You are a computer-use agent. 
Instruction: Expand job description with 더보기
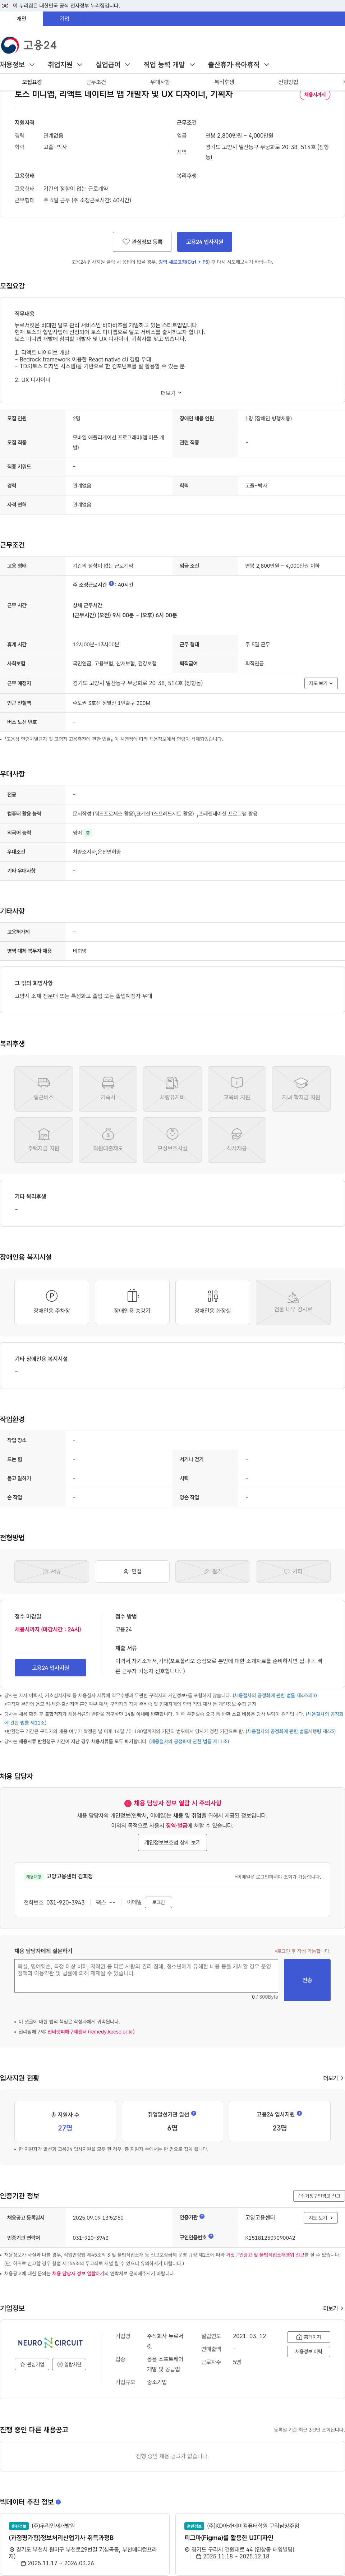[x=172, y=393]
